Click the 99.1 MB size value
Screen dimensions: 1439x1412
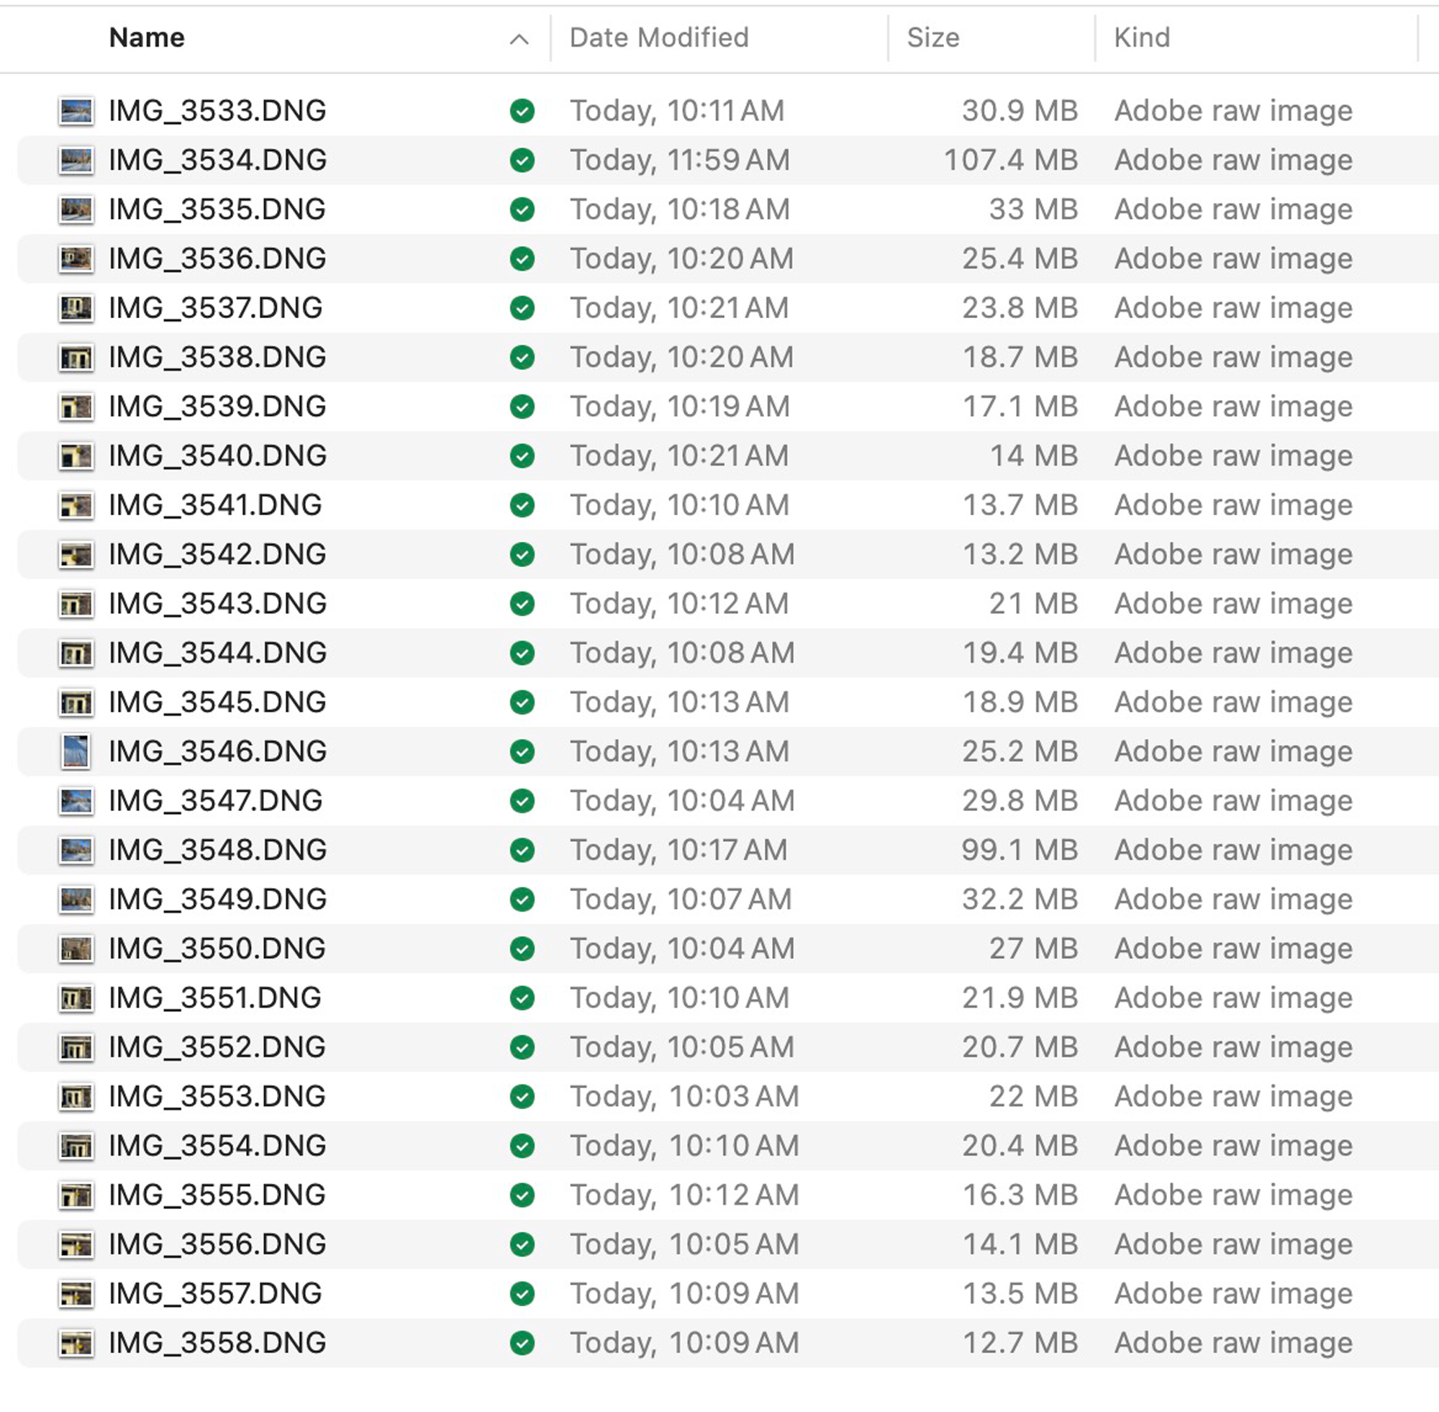click(x=1020, y=850)
